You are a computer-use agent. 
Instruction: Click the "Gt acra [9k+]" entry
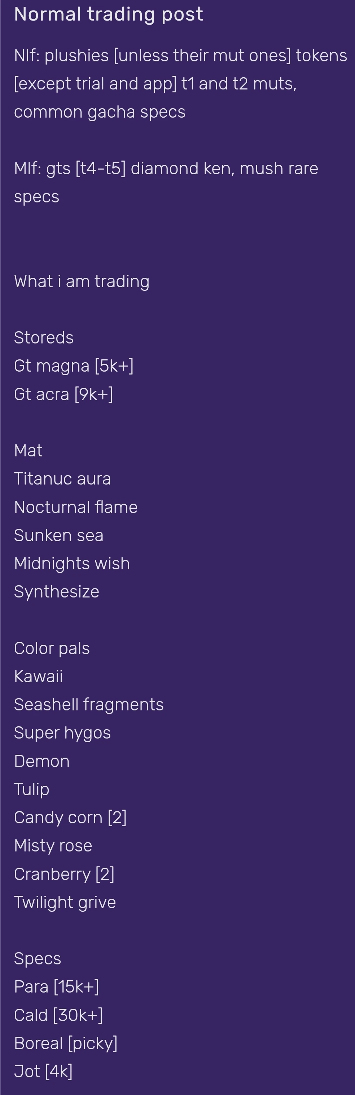pos(63,394)
